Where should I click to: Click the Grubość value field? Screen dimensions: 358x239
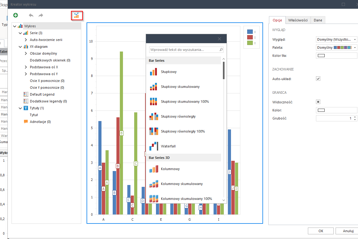[334, 118]
